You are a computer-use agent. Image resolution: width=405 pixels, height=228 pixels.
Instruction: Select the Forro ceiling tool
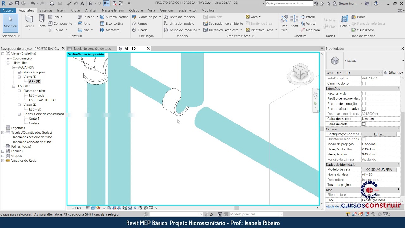[84, 23]
